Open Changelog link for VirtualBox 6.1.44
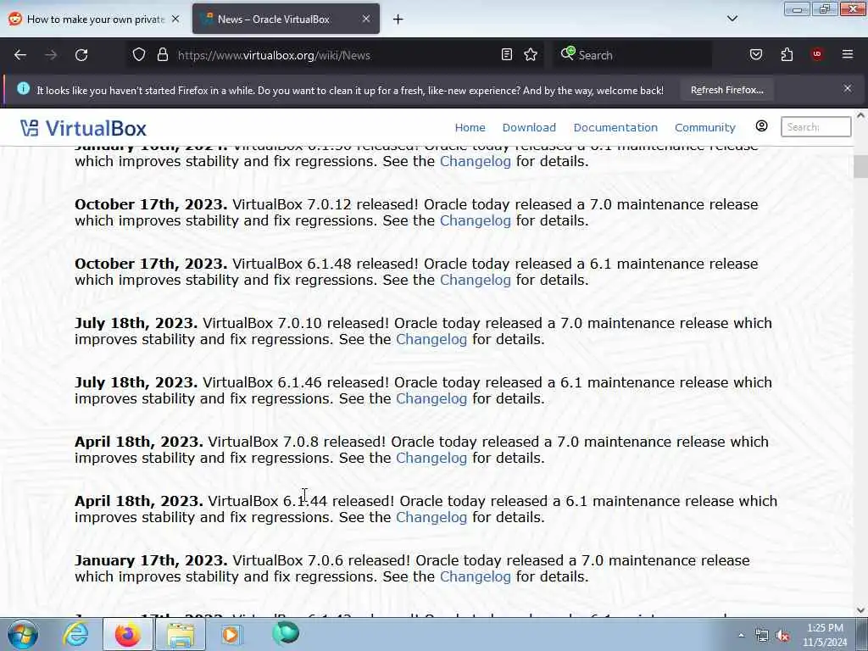 pyautogui.click(x=431, y=517)
